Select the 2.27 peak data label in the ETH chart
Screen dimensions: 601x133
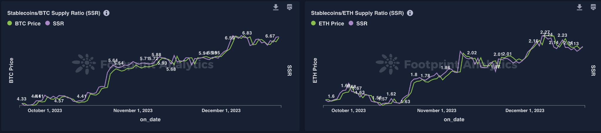point(545,32)
